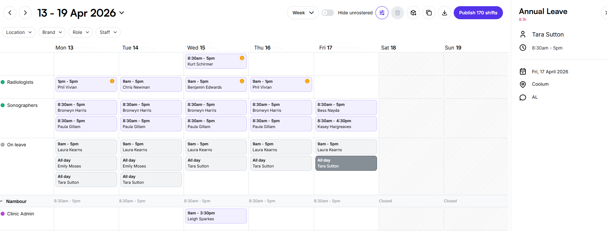Open the Brand filter dropdown
The width and height of the screenshot is (607, 231).
click(52, 32)
